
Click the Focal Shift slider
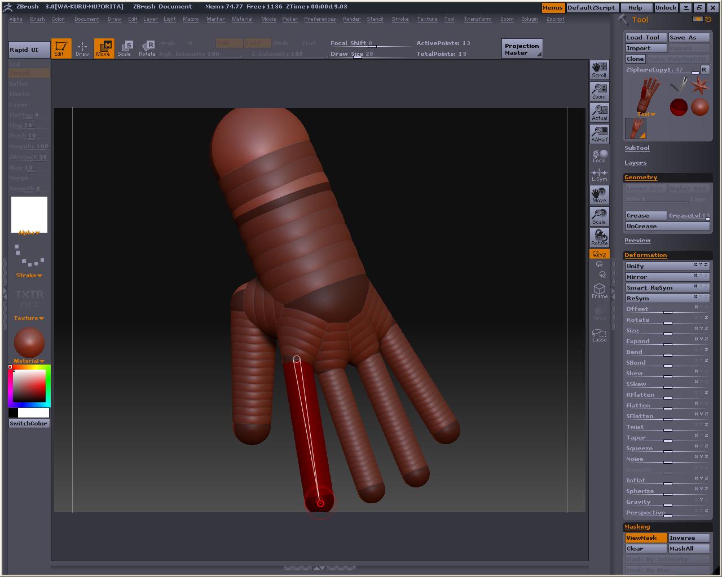(x=371, y=43)
